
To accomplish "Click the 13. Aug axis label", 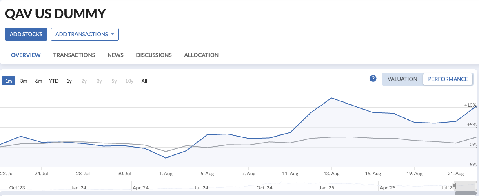I will (331, 174).
